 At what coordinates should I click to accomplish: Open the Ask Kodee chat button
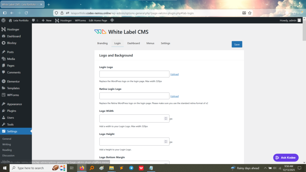[286, 158]
